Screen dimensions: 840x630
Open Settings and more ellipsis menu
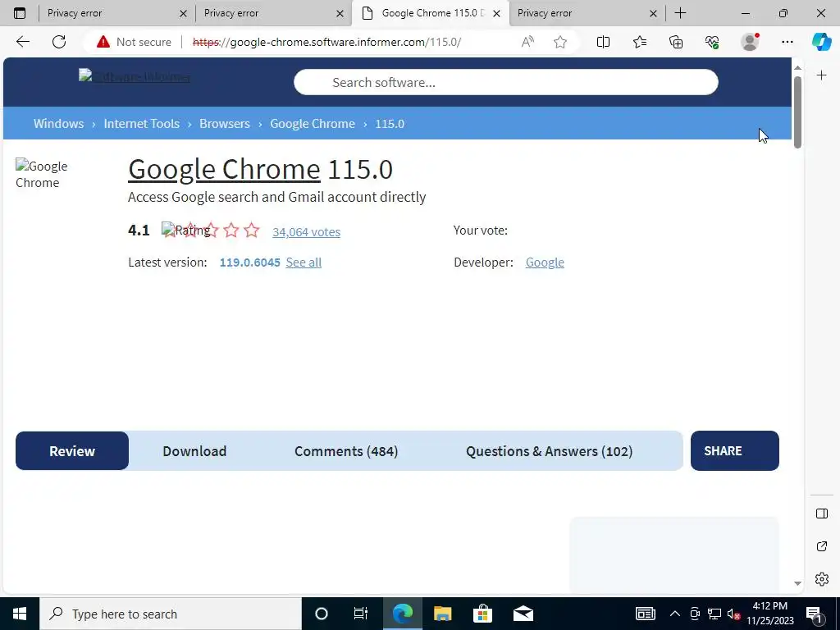point(787,42)
